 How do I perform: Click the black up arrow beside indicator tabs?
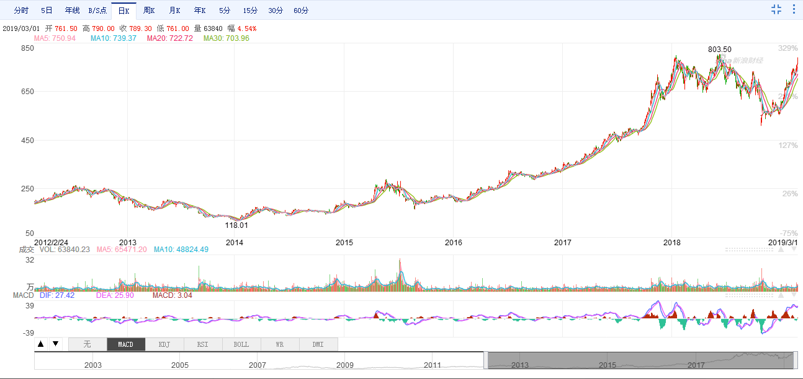point(41,344)
